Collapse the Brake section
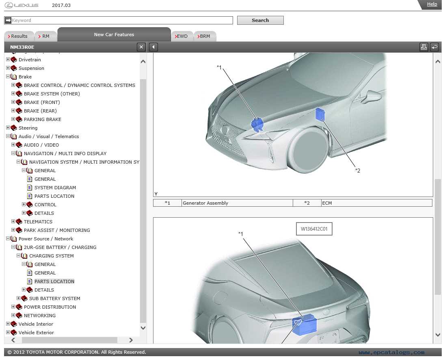The width and height of the screenshot is (445, 359). click(x=8, y=77)
